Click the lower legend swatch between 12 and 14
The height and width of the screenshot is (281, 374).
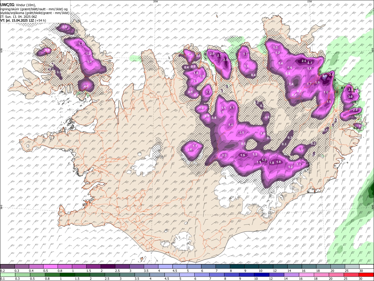click(276, 275)
